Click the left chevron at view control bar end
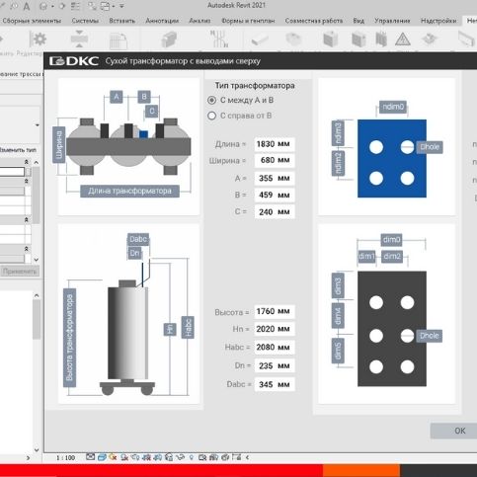This screenshot has width=477, height=477. [x=247, y=457]
